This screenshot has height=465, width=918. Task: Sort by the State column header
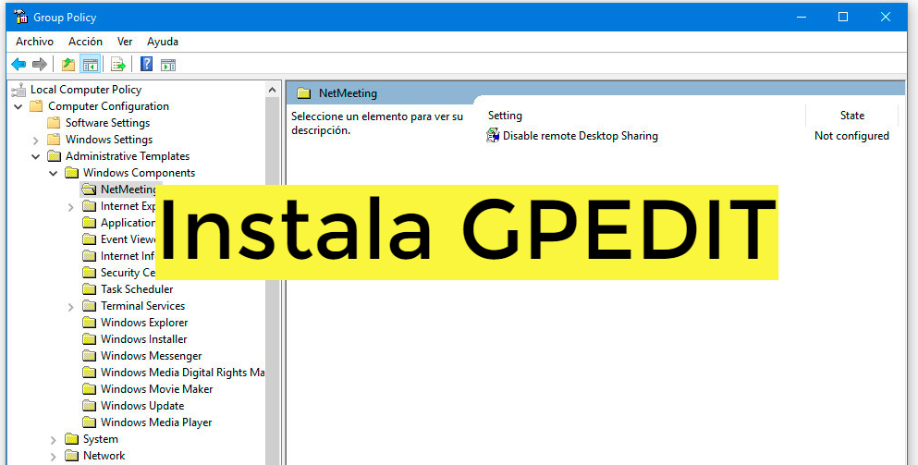pos(851,116)
